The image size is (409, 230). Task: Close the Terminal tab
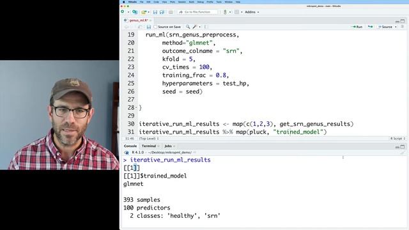pyautogui.click(x=158, y=146)
